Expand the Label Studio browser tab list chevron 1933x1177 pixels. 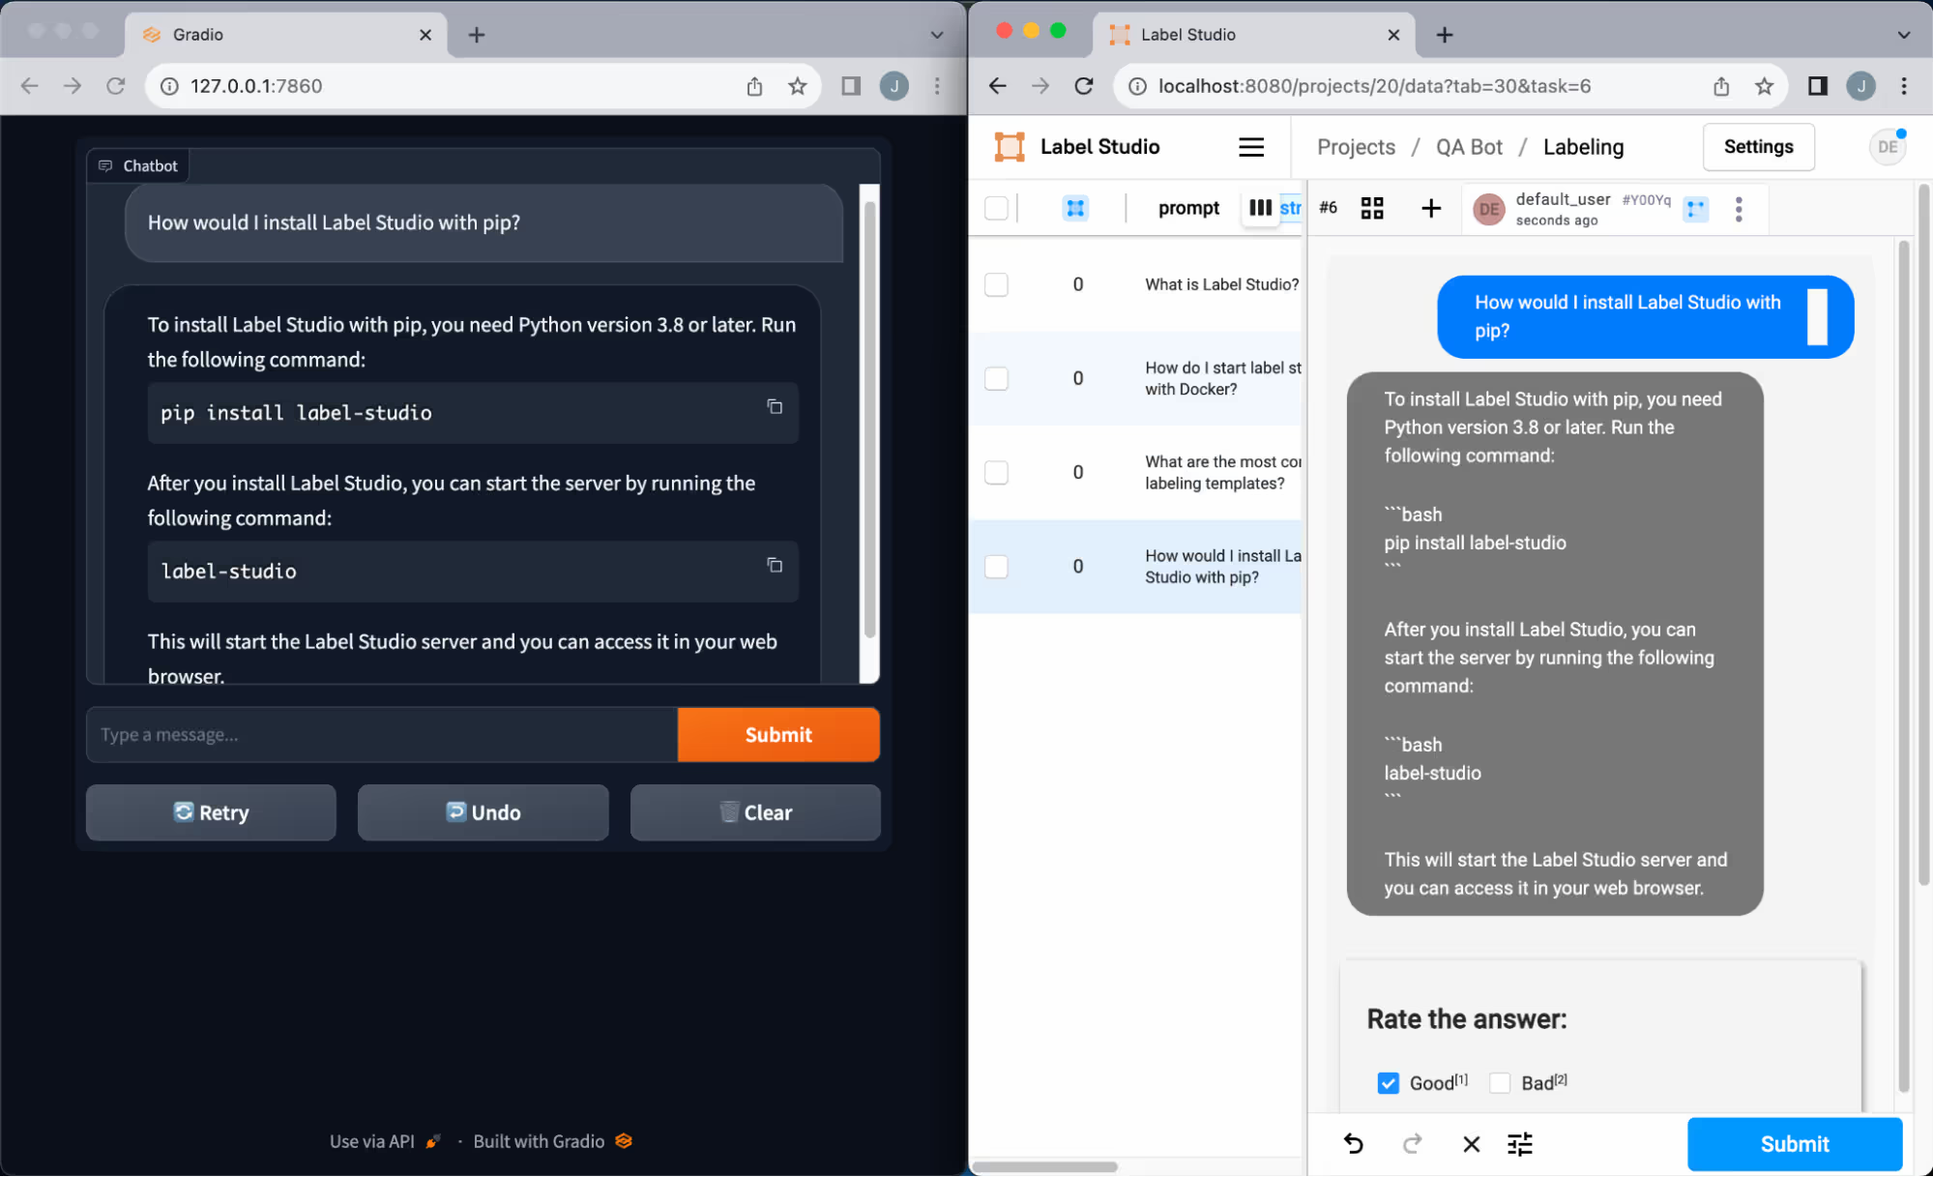[1903, 35]
